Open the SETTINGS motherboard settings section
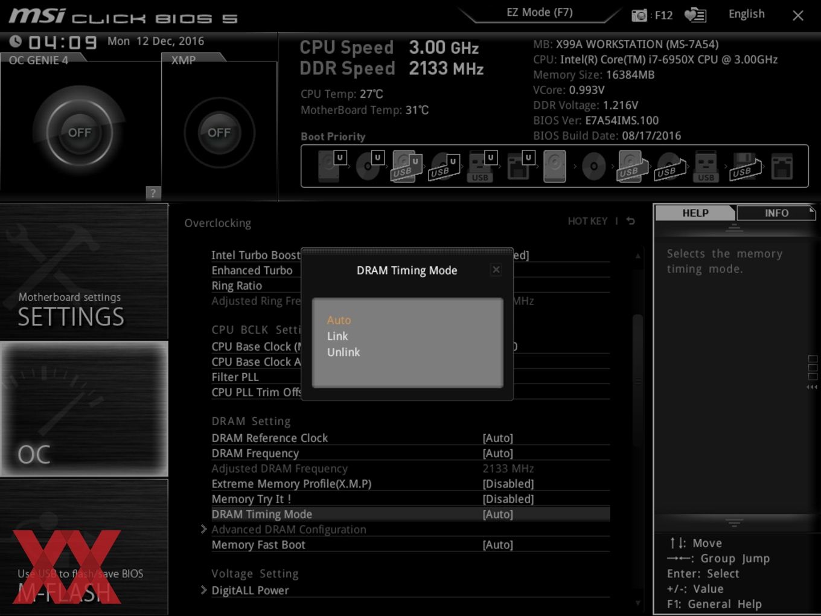 84,272
